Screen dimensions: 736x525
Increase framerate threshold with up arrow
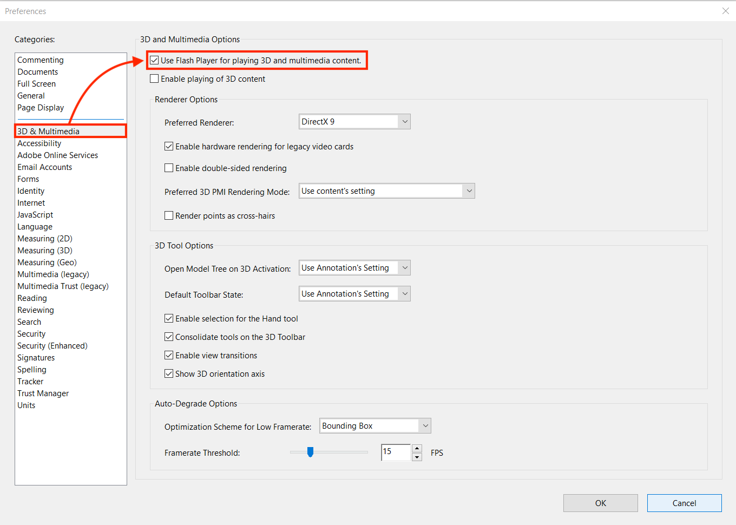click(x=417, y=448)
